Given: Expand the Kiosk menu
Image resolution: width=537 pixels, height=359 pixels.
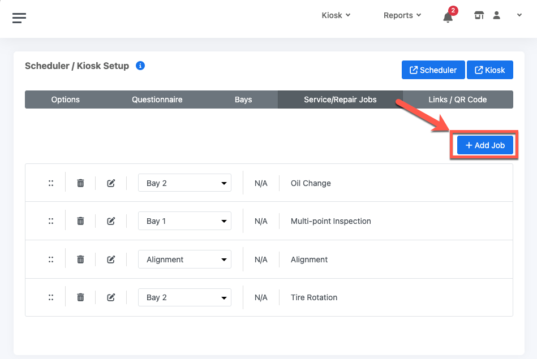Looking at the screenshot, I should coord(336,15).
